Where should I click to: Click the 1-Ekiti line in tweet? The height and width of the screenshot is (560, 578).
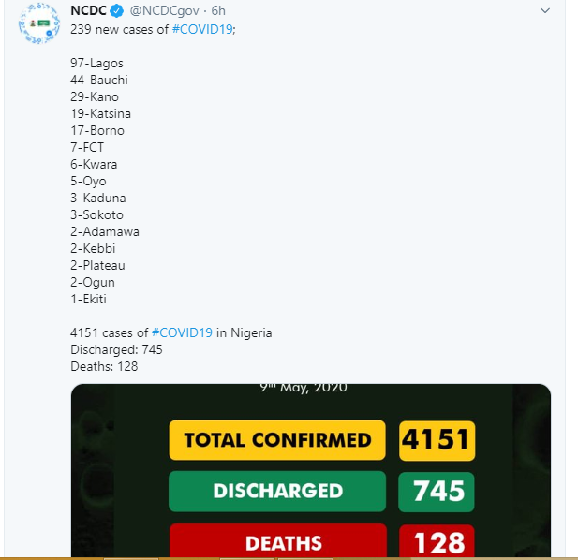(x=88, y=299)
